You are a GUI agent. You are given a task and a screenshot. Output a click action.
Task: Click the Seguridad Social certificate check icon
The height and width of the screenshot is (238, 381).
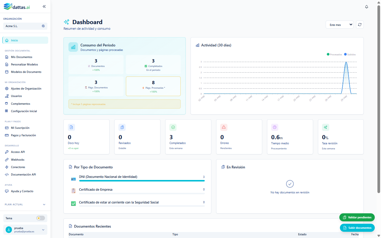pos(74,204)
